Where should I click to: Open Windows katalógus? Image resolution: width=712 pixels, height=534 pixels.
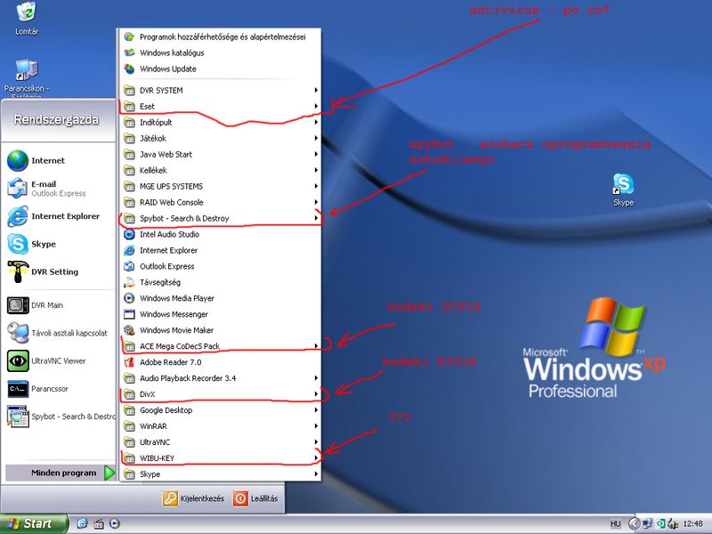pos(220,53)
